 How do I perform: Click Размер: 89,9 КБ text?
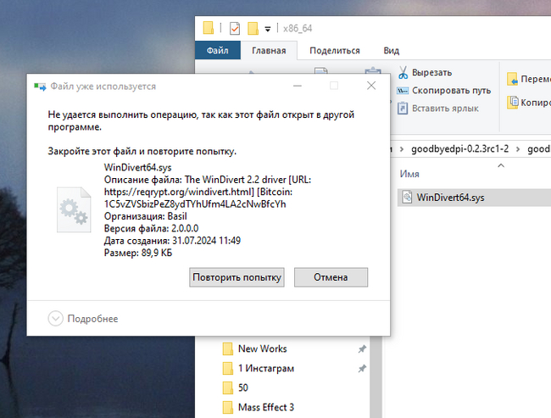tap(138, 253)
